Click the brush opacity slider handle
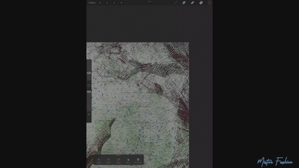The width and height of the screenshot is (299, 168). click(x=89, y=92)
